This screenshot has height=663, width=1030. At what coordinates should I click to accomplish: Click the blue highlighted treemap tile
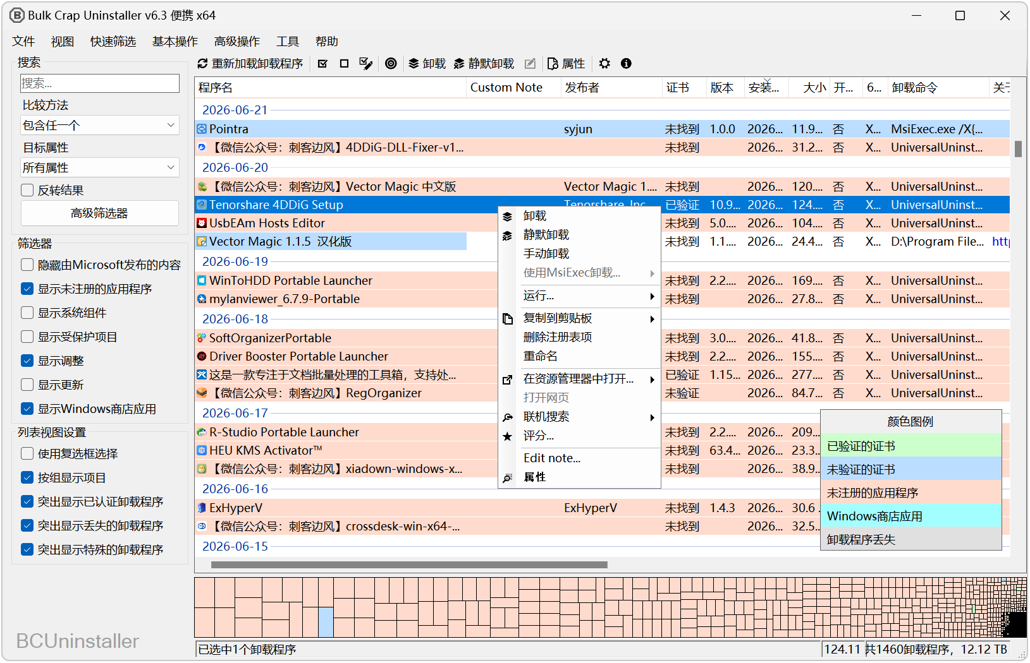326,622
